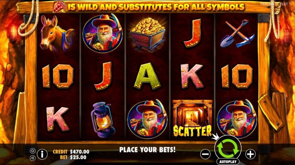Open the info paytable button
This screenshot has height=165, width=295.
tap(42, 154)
